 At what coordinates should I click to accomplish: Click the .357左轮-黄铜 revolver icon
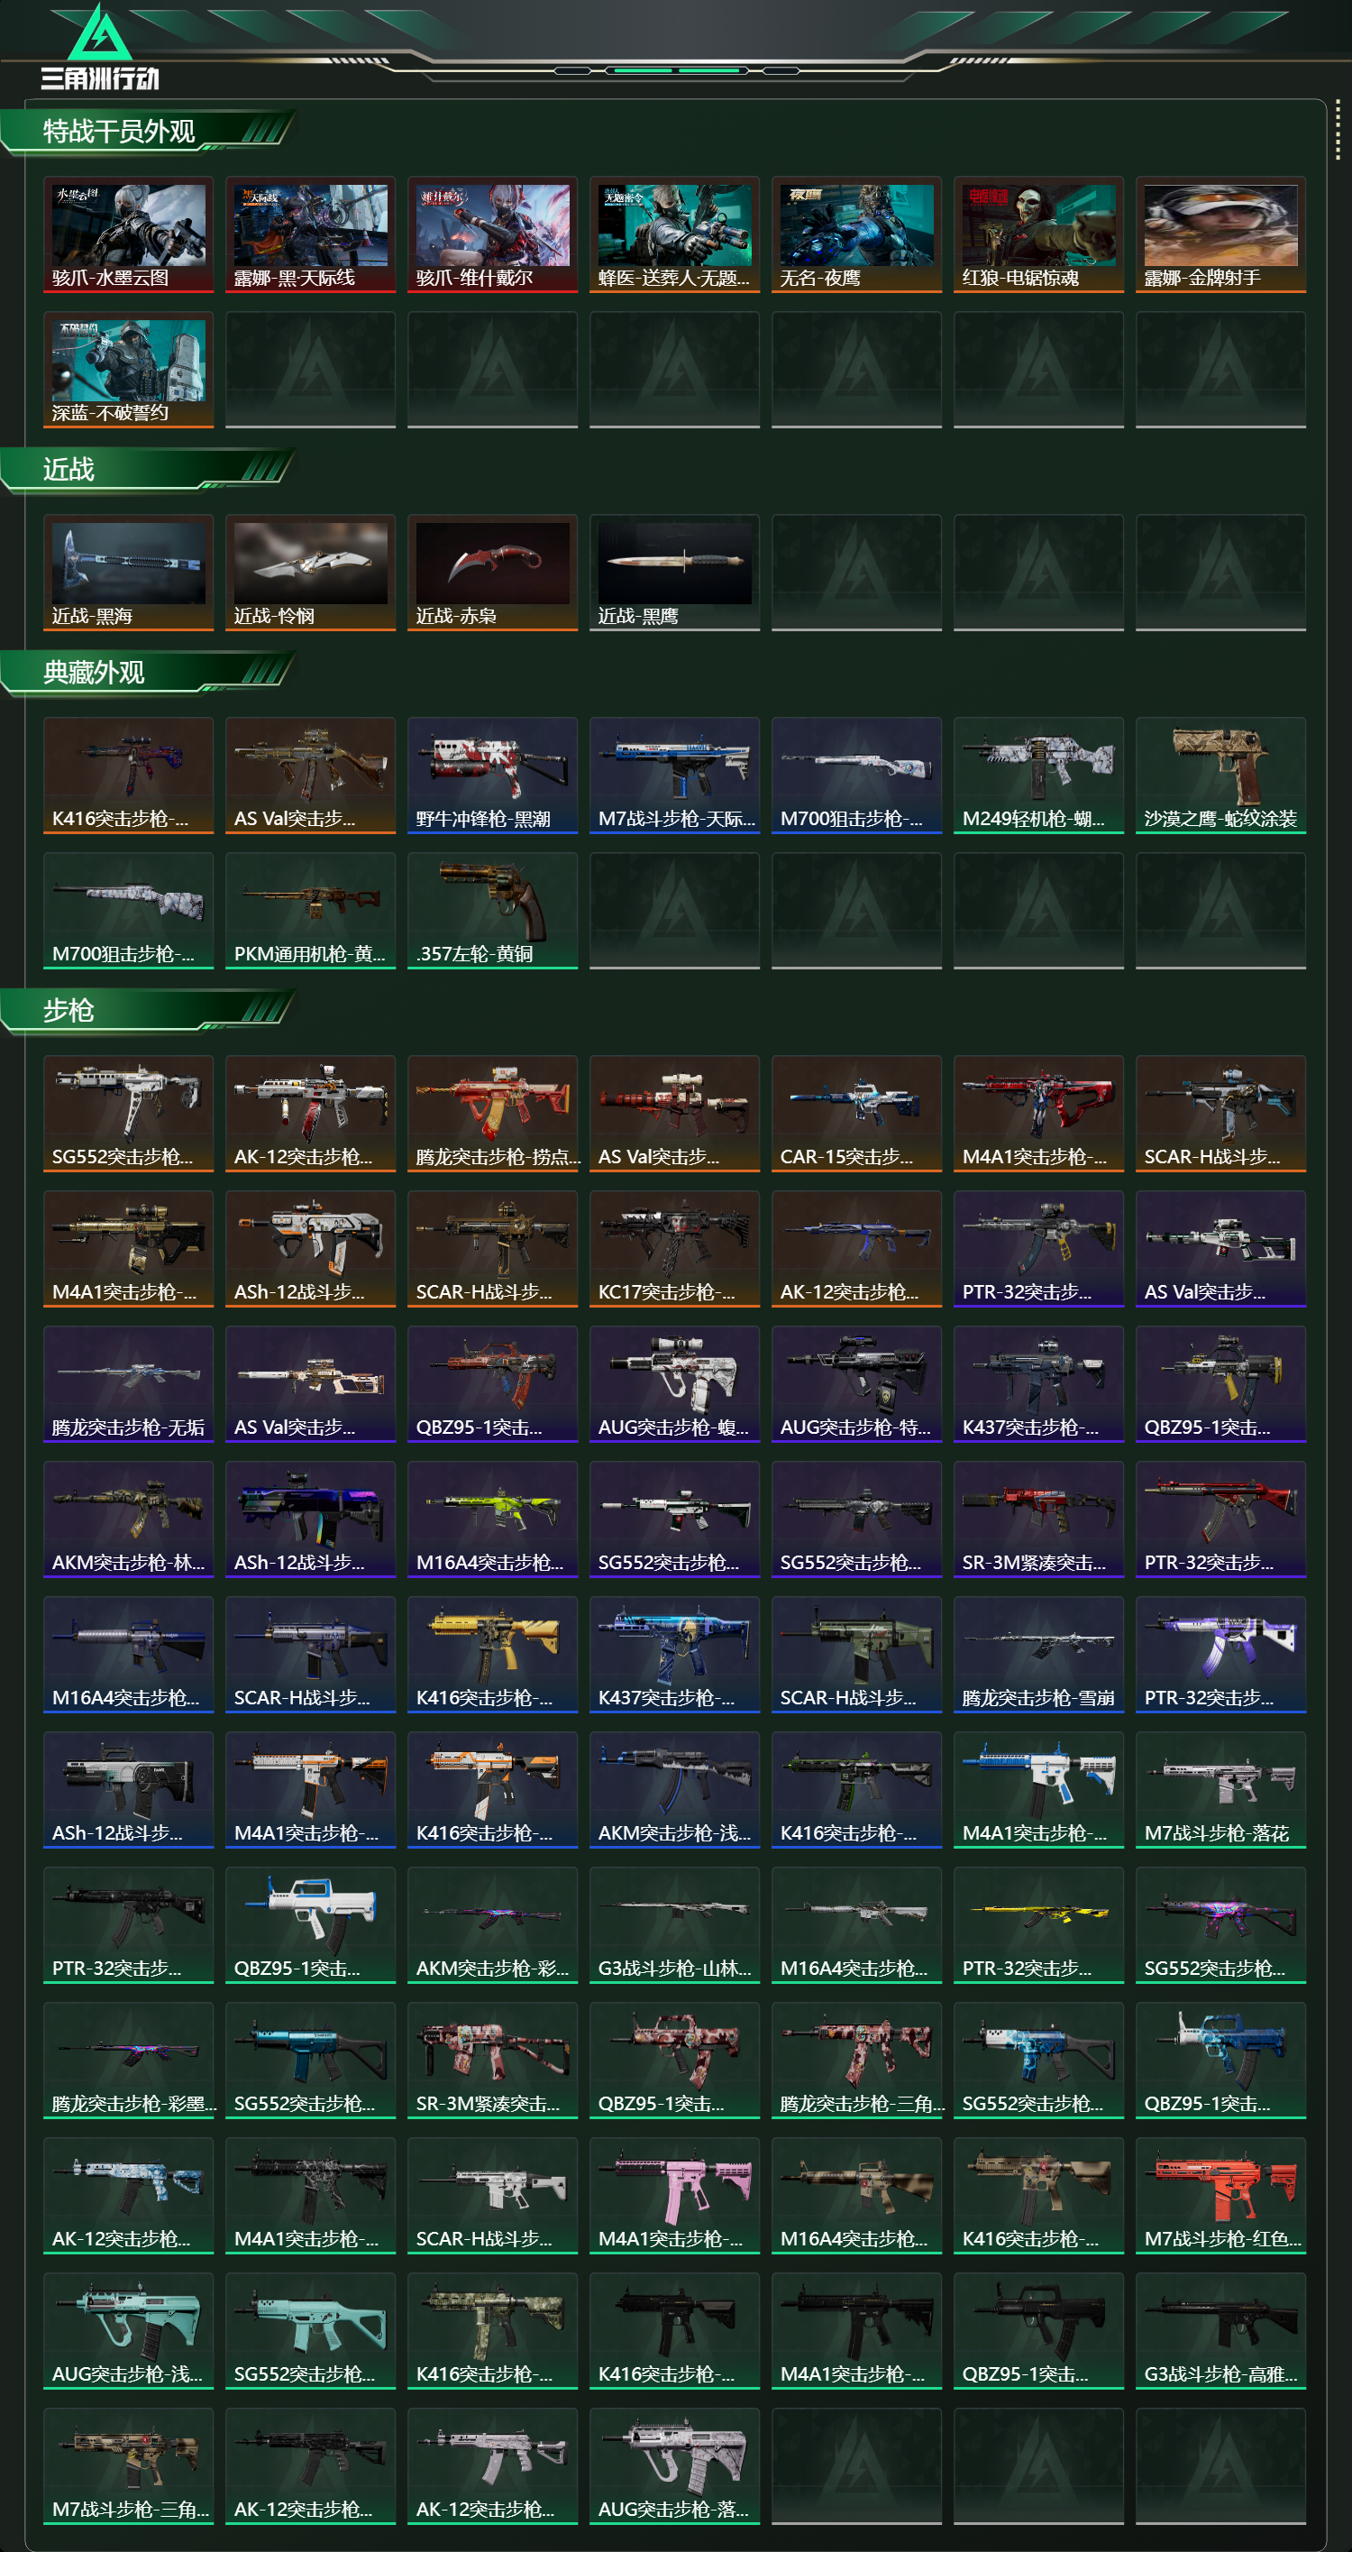492,911
